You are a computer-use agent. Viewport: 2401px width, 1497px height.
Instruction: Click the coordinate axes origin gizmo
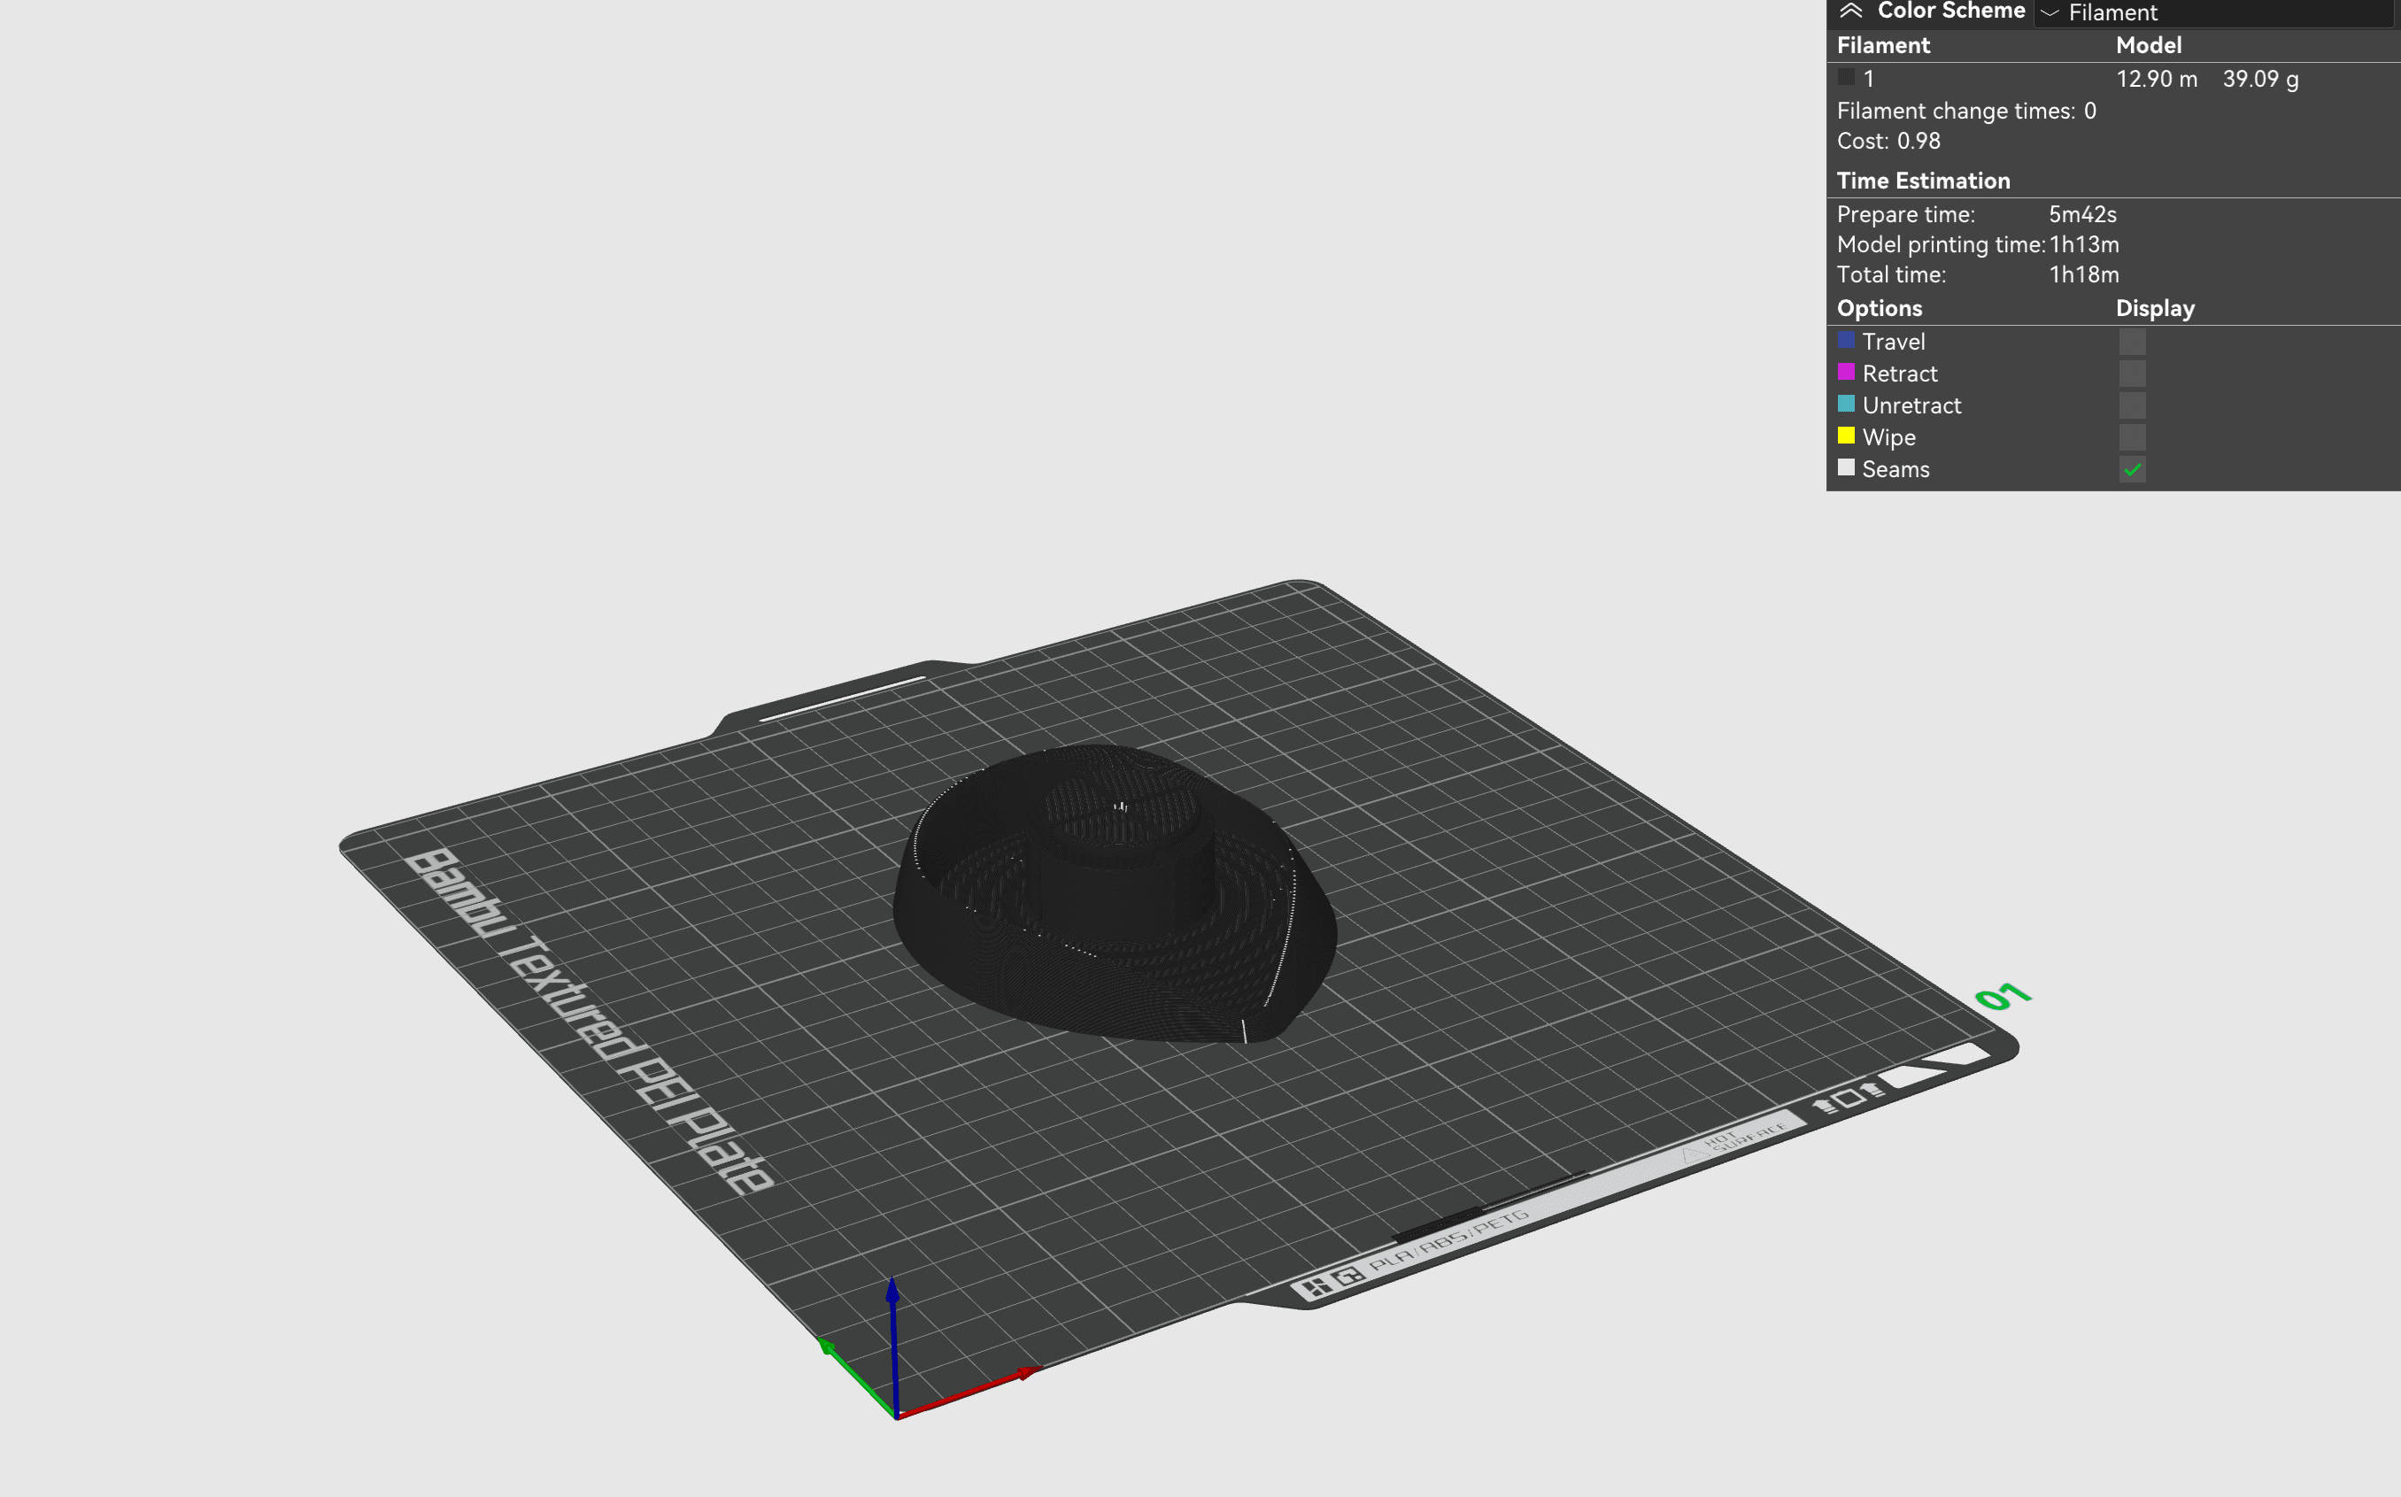point(896,1416)
